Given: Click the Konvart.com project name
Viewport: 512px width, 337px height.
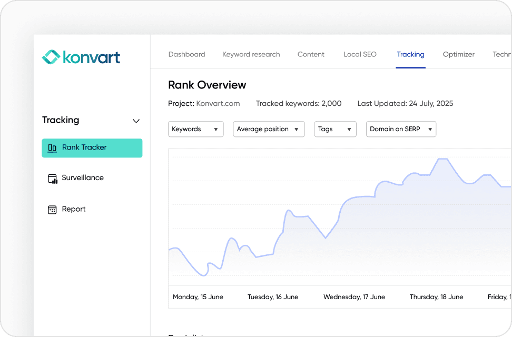Looking at the screenshot, I should 218,103.
